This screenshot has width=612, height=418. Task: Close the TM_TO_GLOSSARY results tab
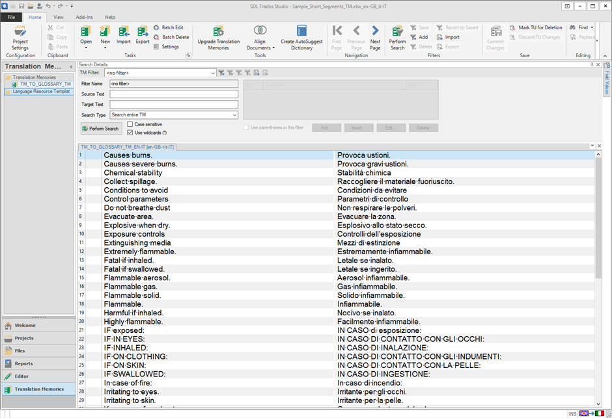599,146
